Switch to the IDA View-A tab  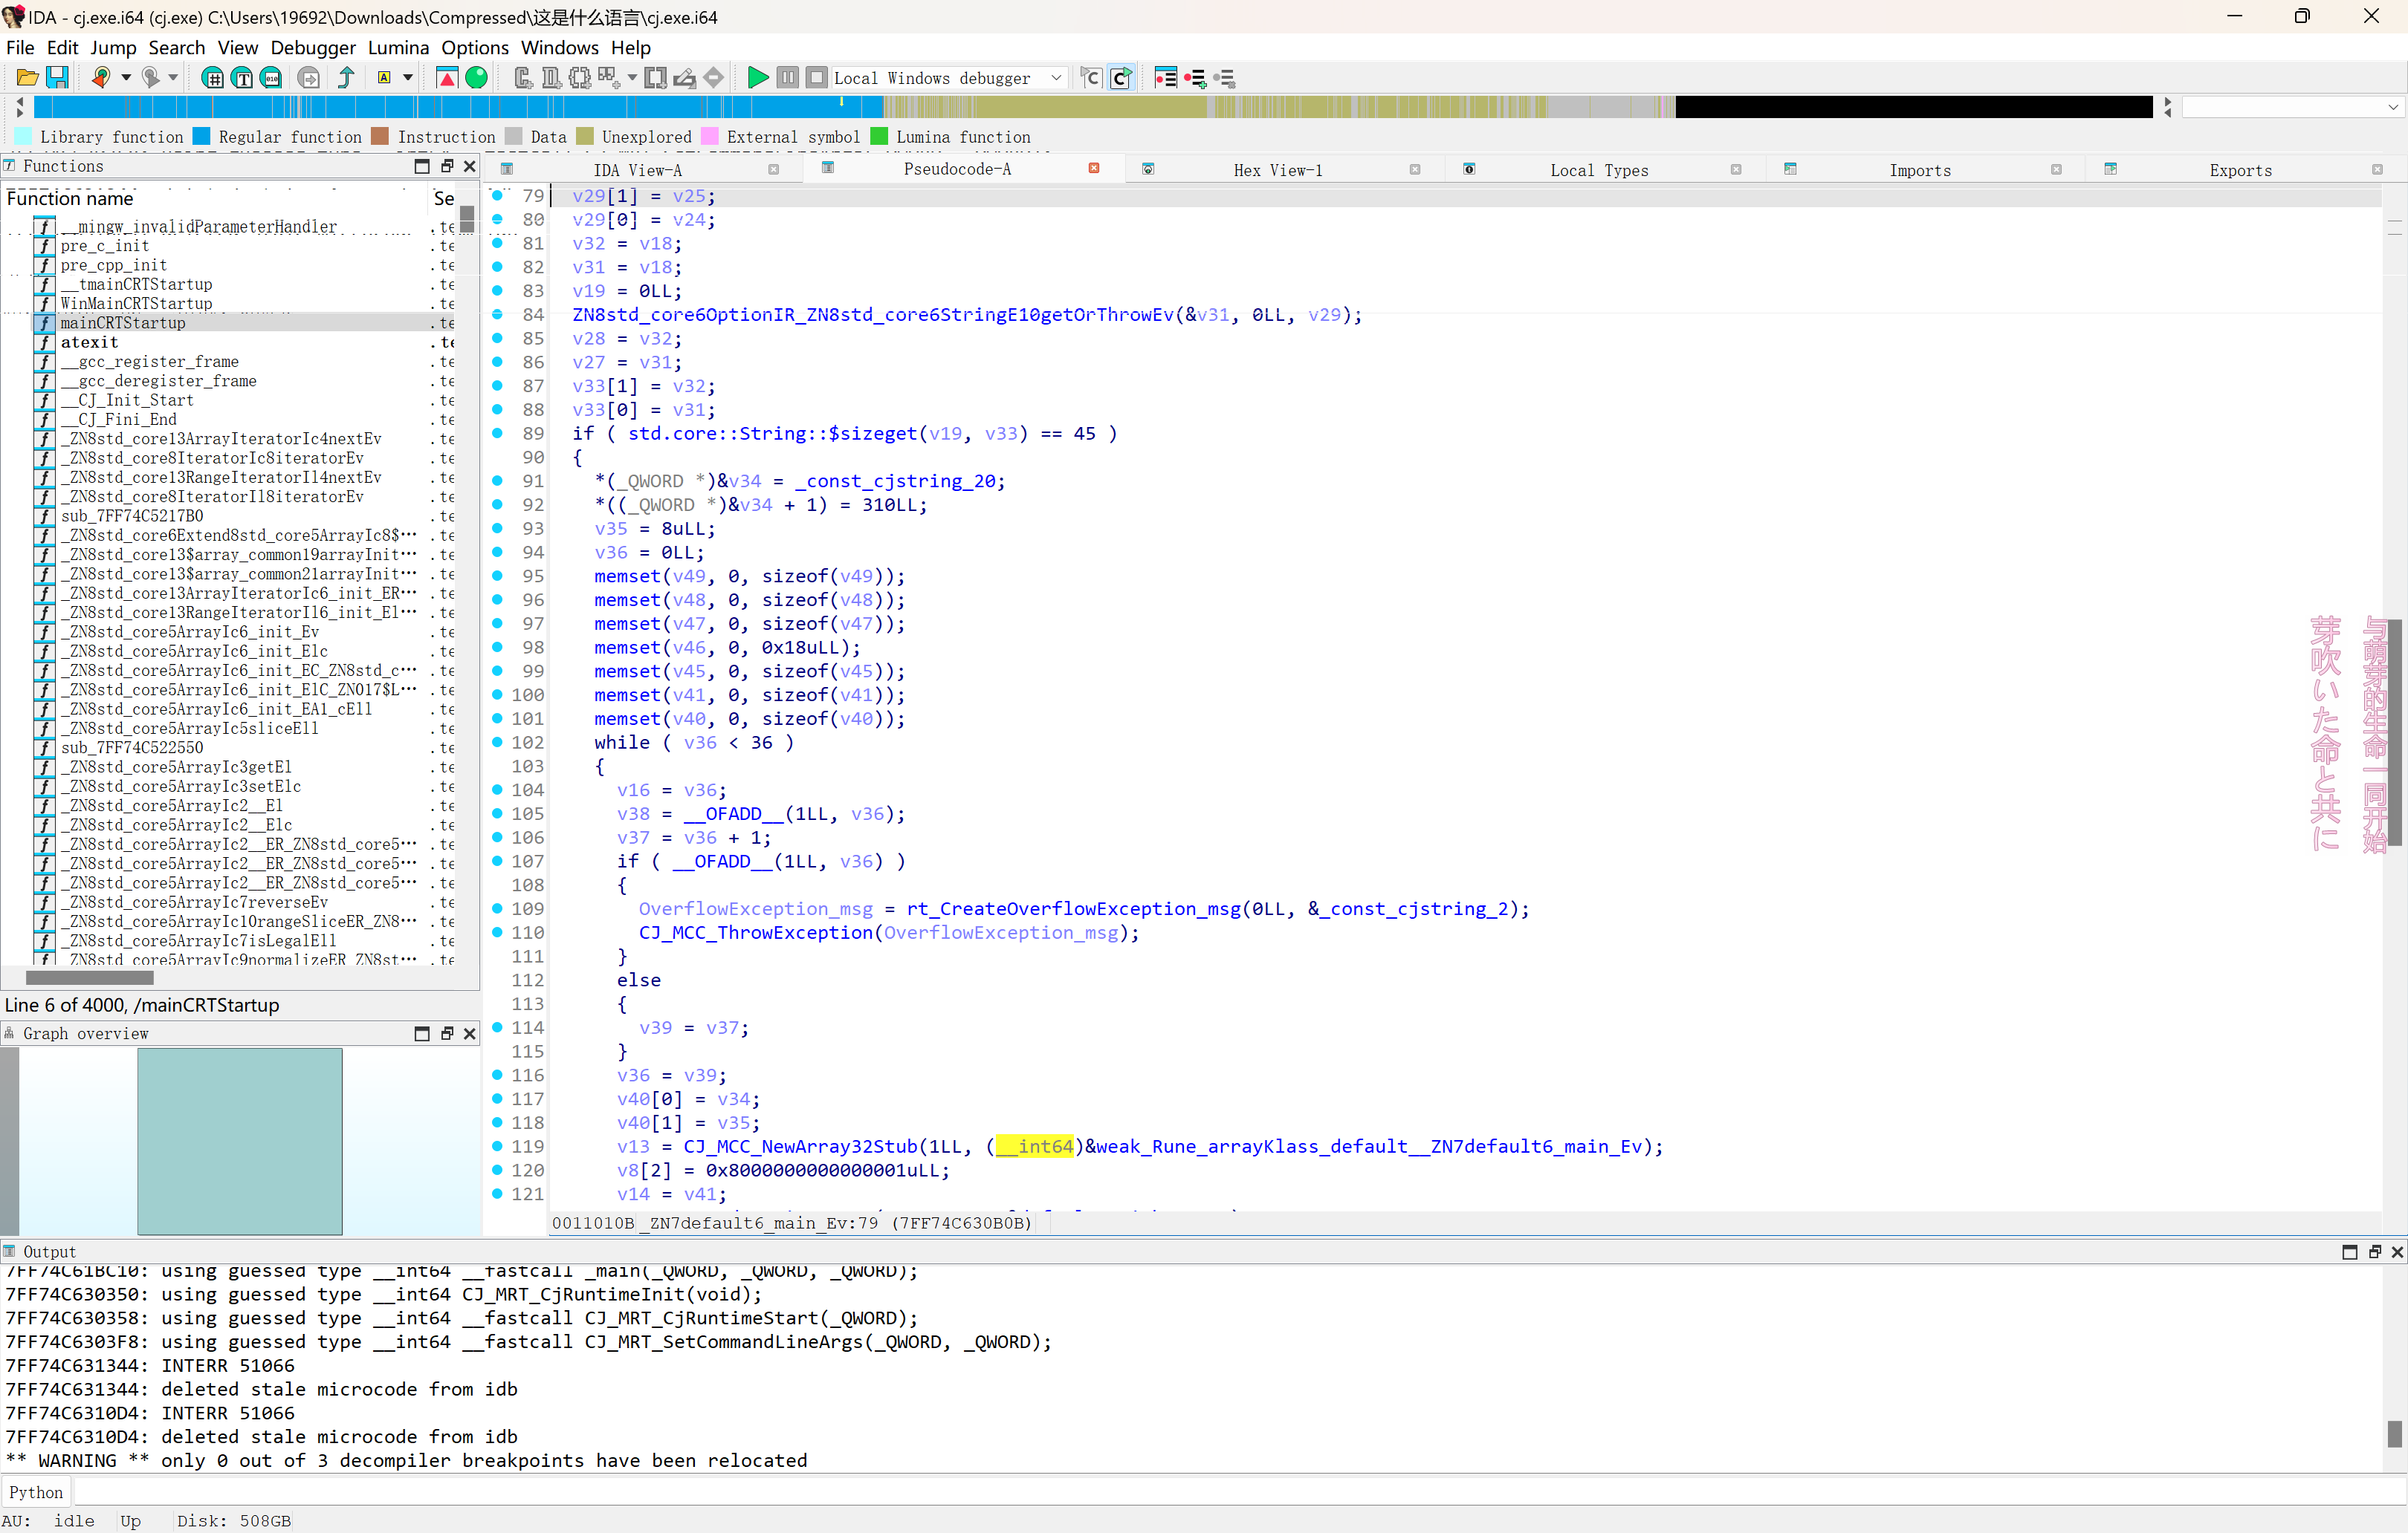pos(638,170)
